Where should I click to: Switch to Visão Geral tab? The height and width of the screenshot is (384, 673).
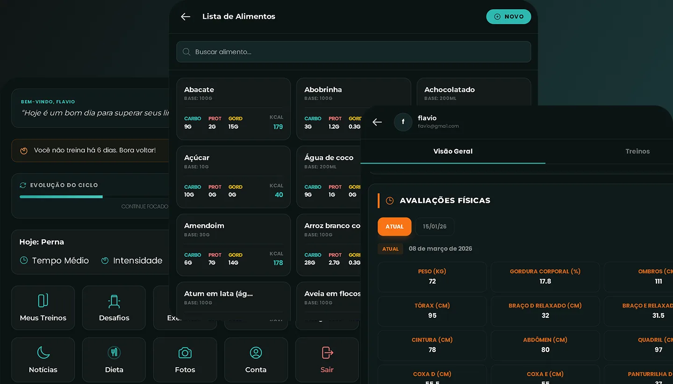453,152
